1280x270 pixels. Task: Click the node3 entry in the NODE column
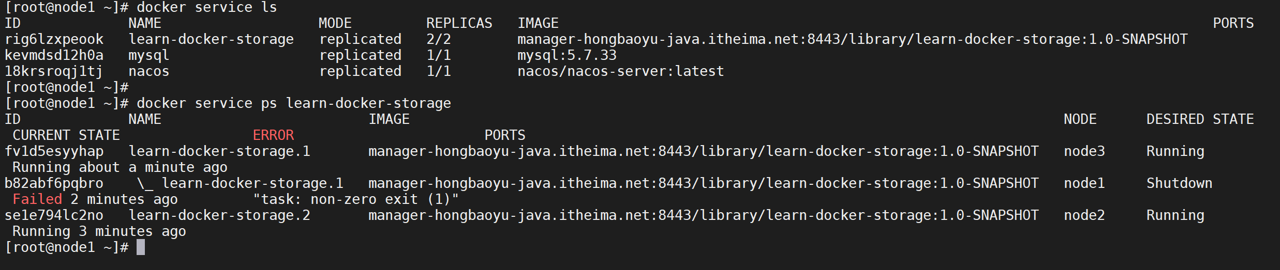[1084, 151]
